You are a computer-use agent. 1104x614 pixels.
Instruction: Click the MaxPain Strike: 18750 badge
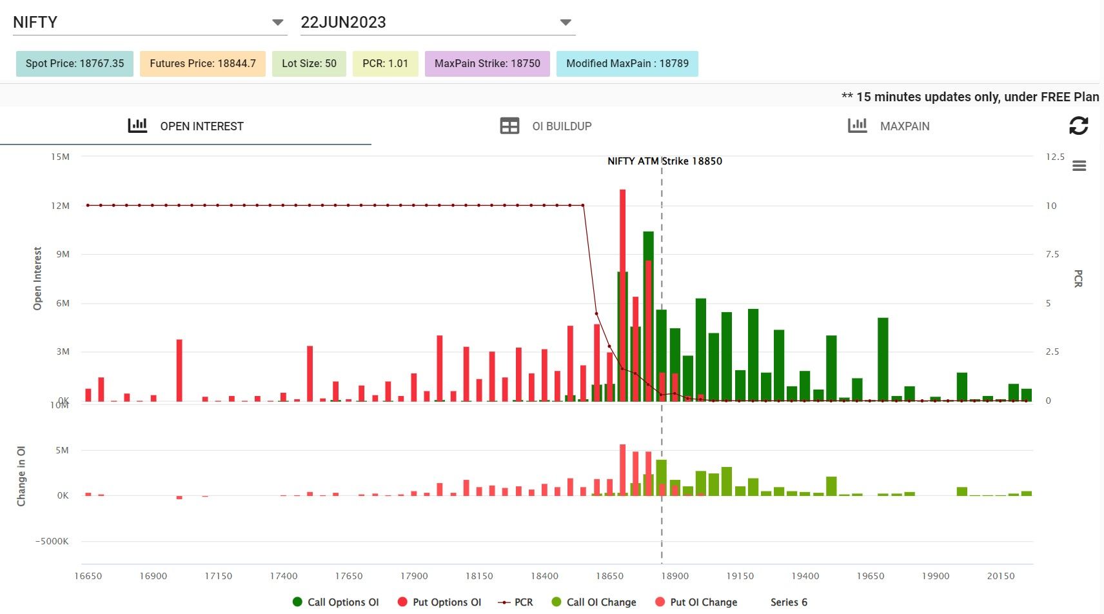pyautogui.click(x=488, y=64)
